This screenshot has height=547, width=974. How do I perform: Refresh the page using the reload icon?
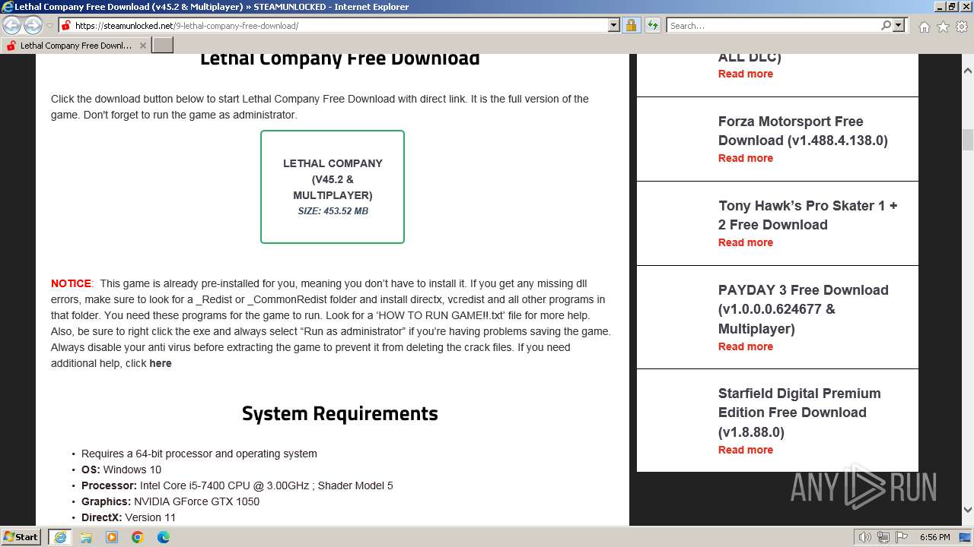click(x=652, y=25)
